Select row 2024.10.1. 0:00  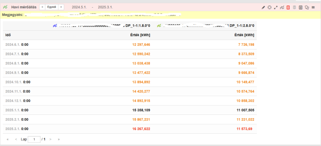tap(130, 82)
